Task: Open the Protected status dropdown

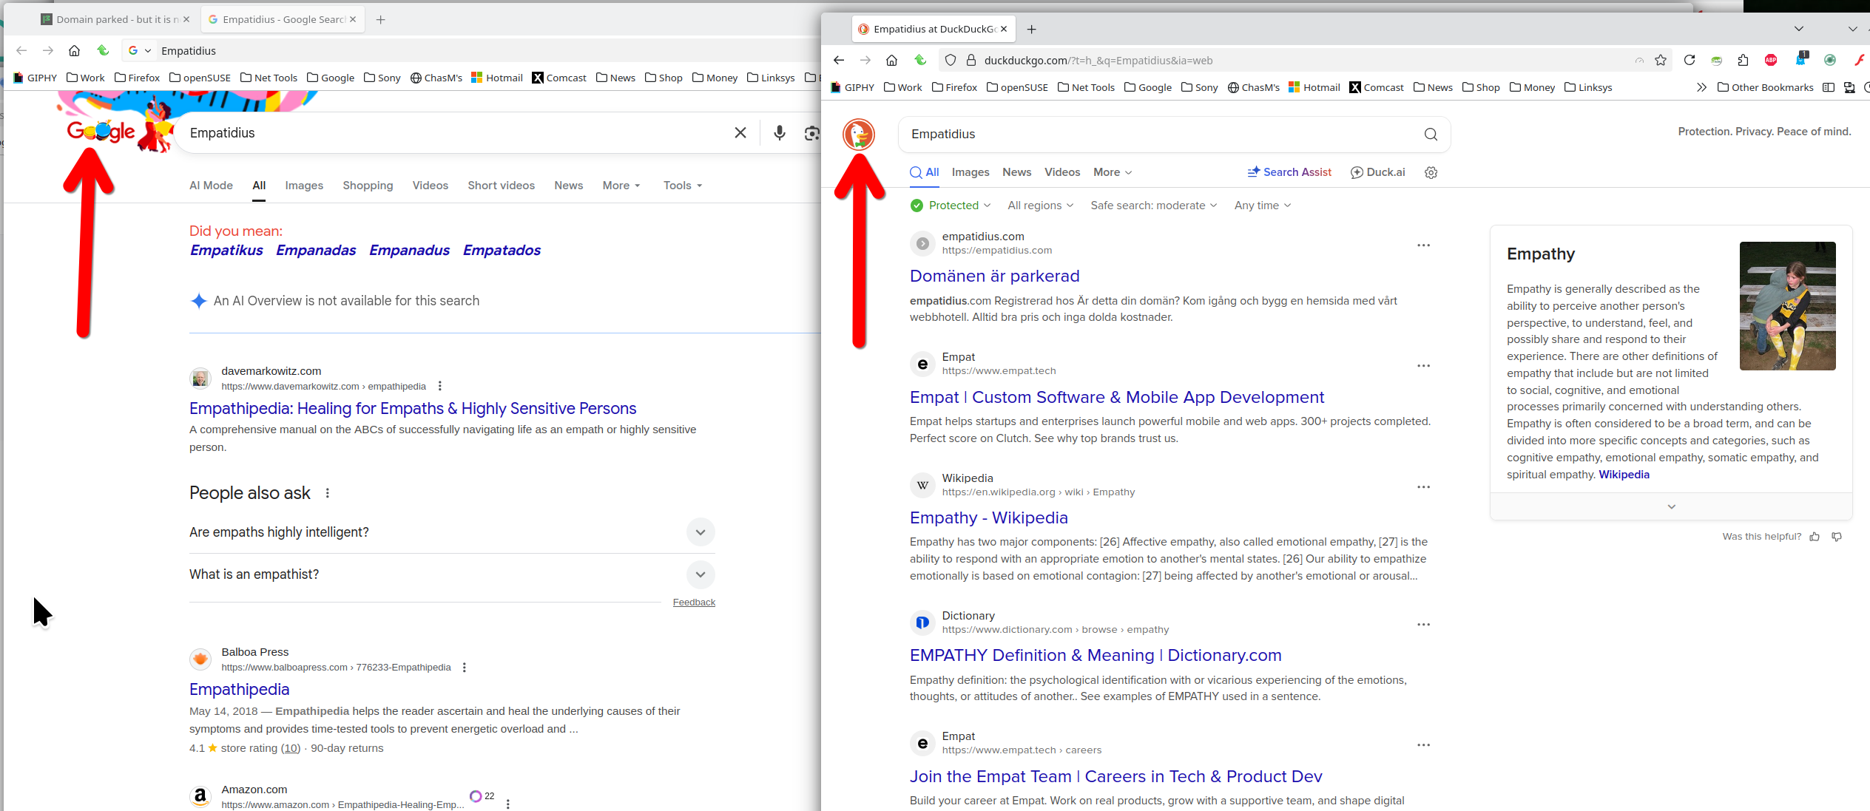Action: tap(951, 206)
